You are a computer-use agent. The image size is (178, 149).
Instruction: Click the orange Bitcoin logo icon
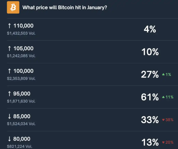pos(13,7)
